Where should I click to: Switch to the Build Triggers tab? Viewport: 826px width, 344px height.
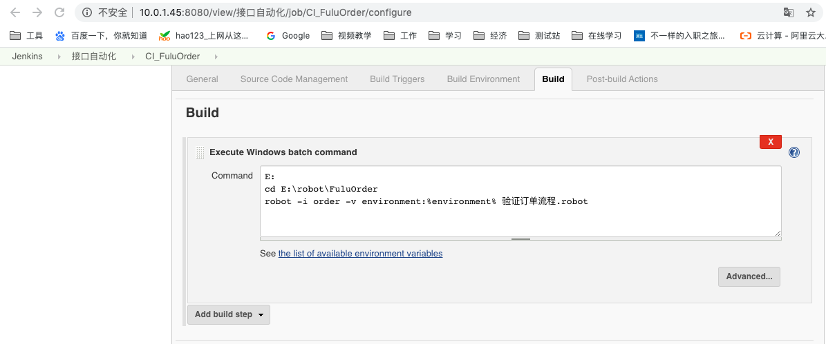tap(397, 79)
